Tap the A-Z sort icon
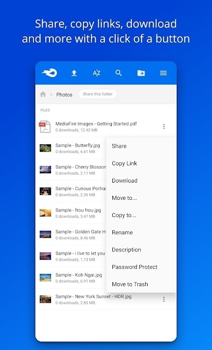 [x=96, y=73]
